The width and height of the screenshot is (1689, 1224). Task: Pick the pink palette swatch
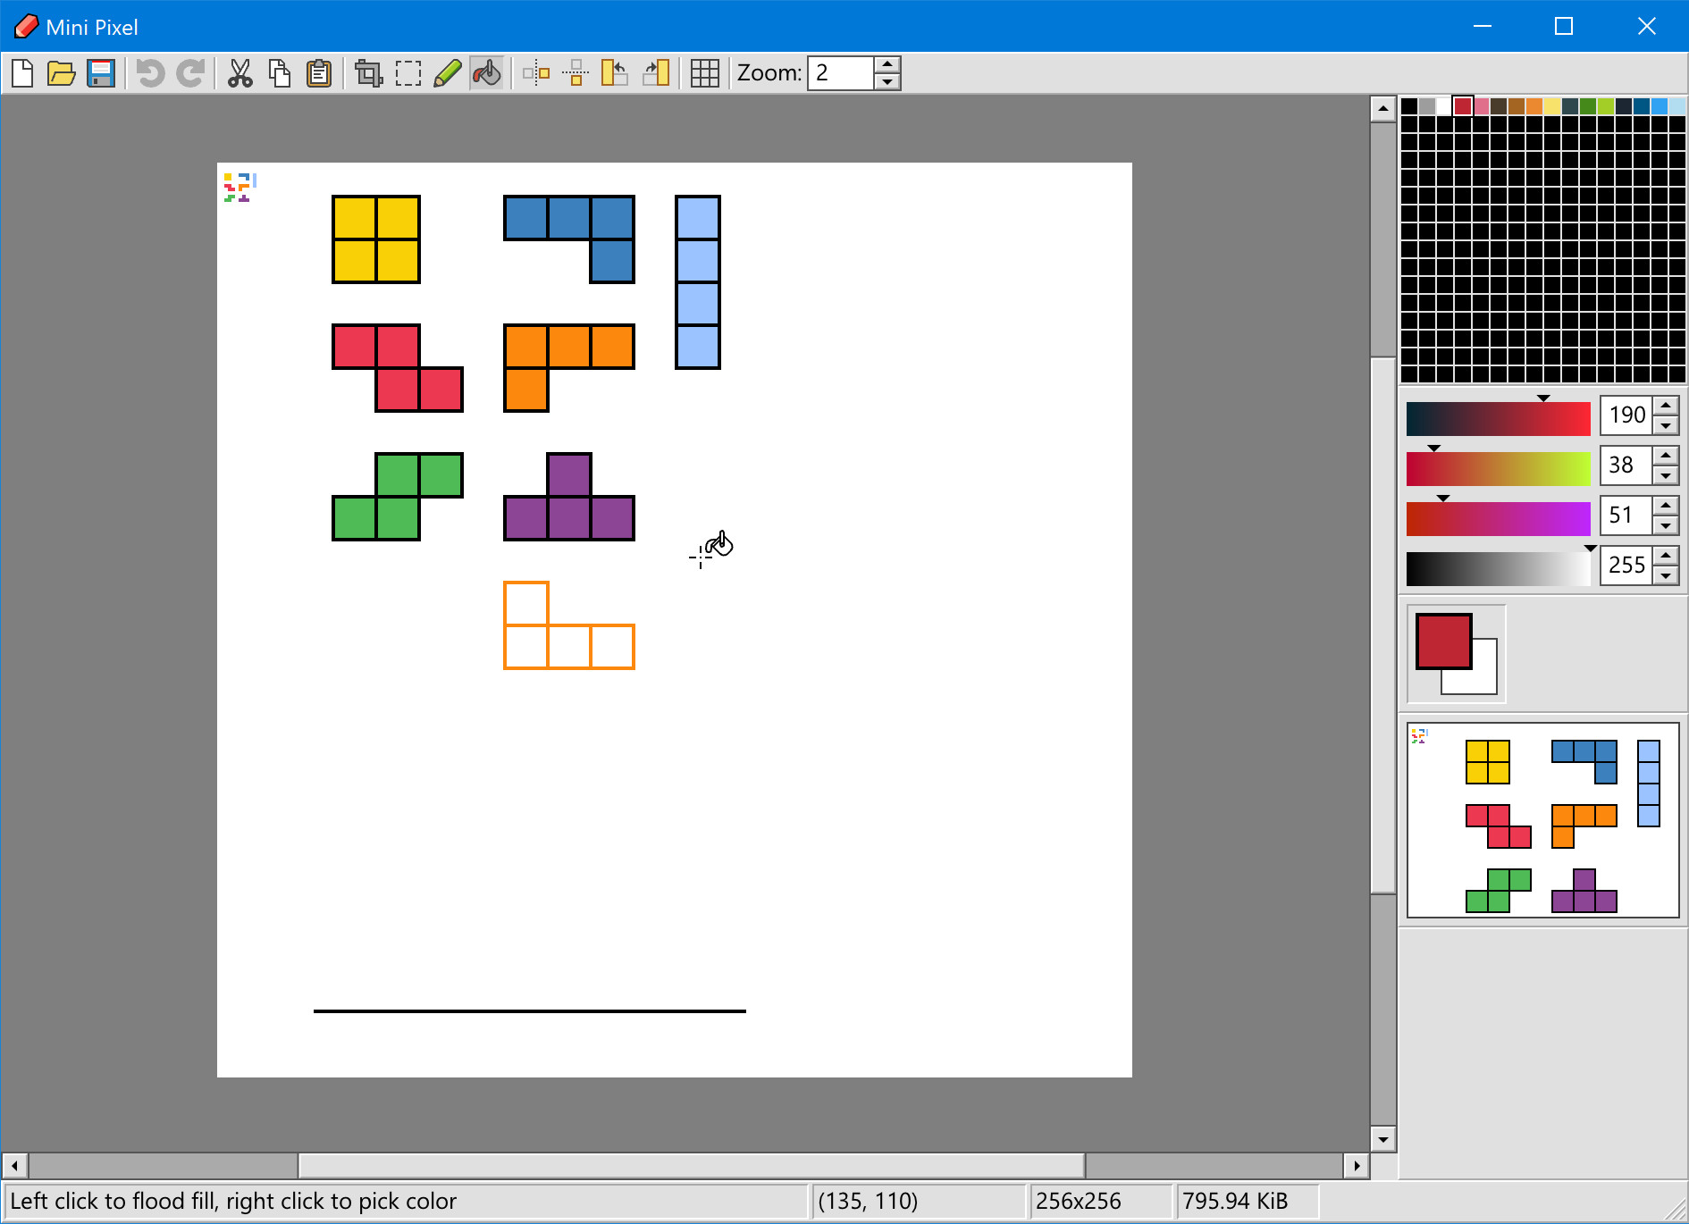[1481, 106]
